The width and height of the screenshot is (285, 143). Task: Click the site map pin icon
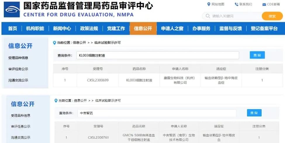tap(209, 4)
